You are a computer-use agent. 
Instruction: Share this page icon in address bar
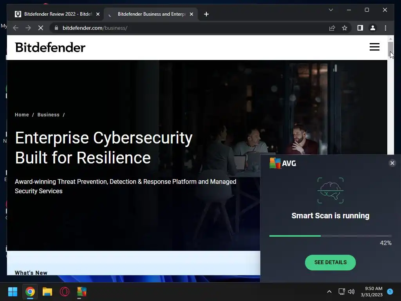(332, 28)
